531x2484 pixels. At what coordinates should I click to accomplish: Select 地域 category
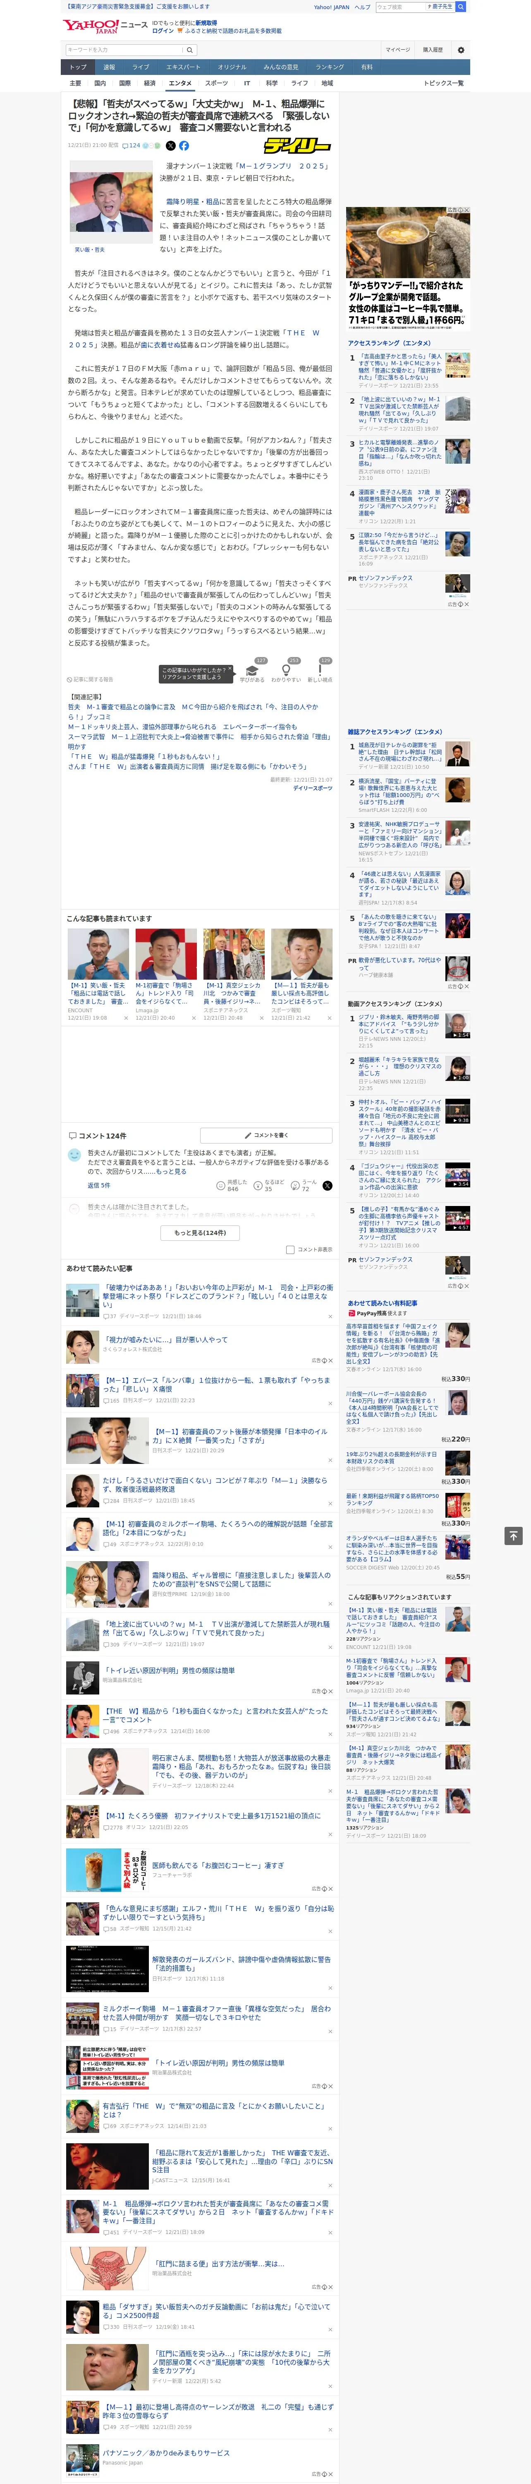328,83
